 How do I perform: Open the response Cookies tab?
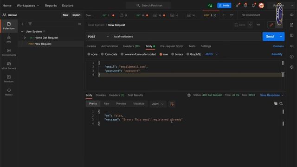(x=101, y=95)
